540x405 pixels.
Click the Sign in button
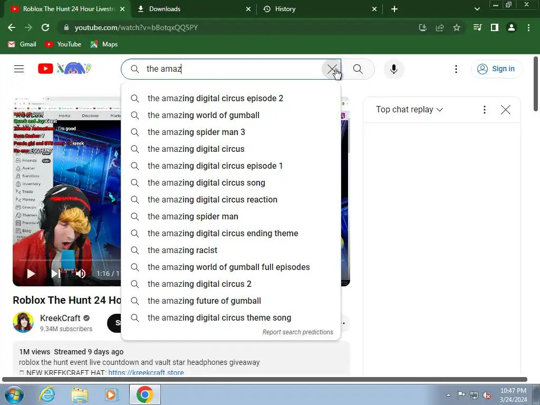[496, 69]
